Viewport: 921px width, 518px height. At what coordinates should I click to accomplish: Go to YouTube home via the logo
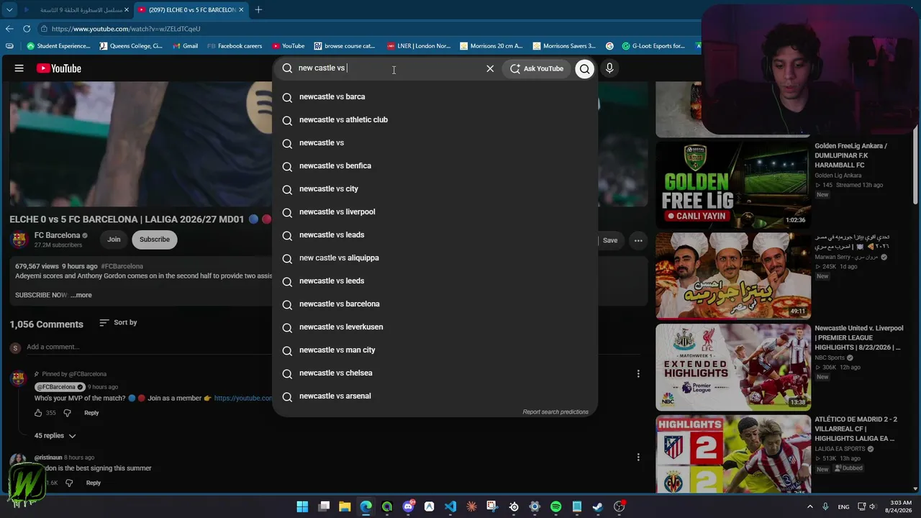[59, 68]
